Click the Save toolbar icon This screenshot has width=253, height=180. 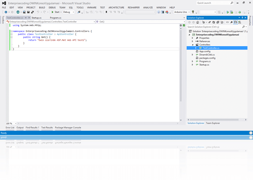(28, 12)
